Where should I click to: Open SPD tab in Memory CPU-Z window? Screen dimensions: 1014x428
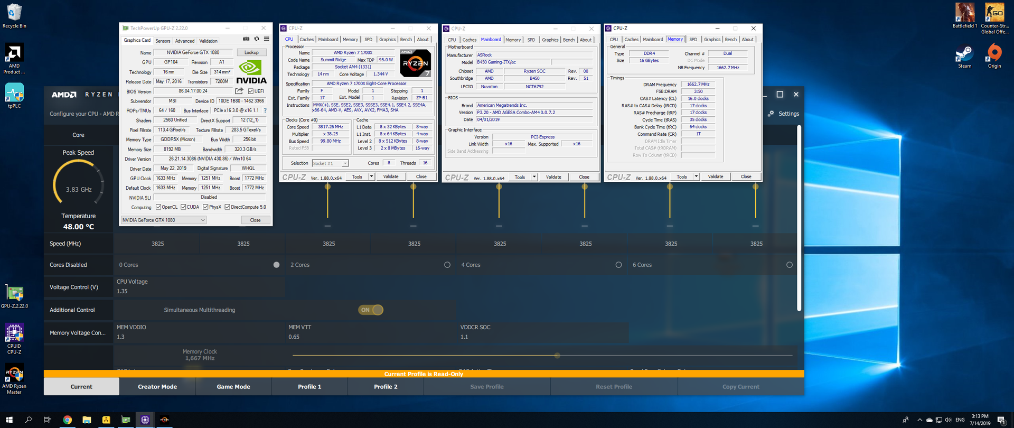[x=693, y=40]
